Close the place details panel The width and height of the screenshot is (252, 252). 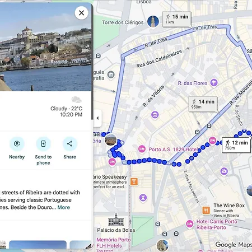(x=81, y=13)
